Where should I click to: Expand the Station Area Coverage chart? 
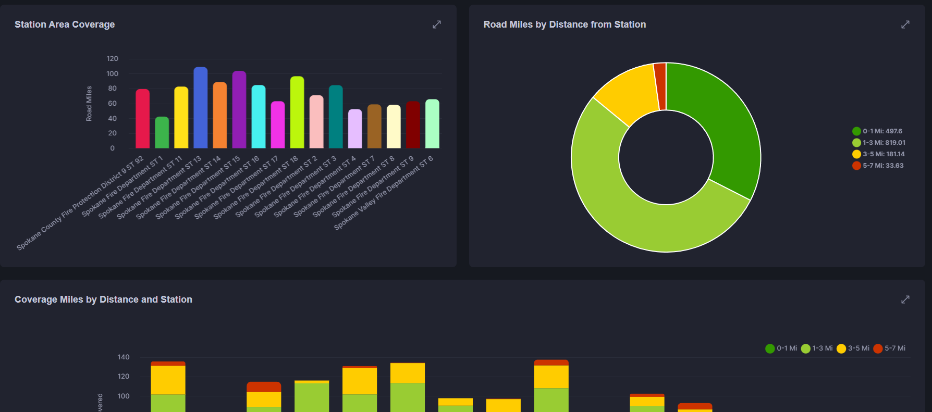437,24
